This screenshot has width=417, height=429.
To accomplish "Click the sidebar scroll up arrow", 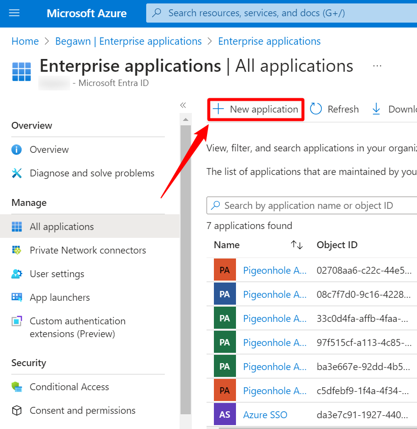I will click(186, 119).
